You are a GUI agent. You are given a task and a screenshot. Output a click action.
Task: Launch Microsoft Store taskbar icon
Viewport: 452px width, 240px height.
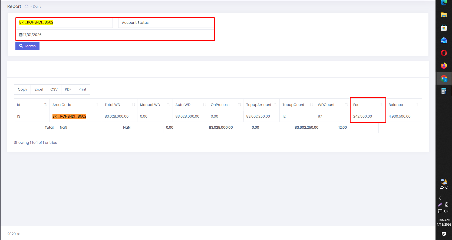click(444, 28)
